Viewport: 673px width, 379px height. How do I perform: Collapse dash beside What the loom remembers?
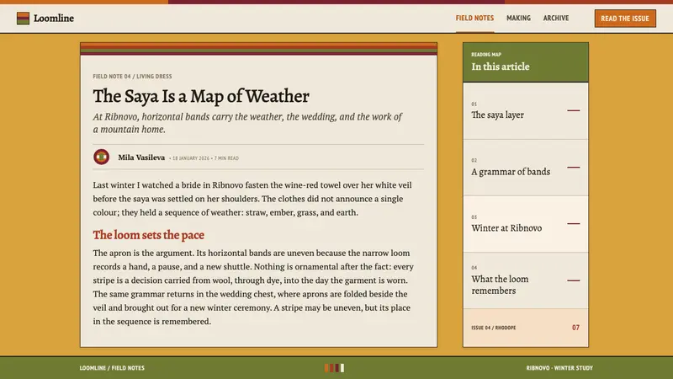coord(574,280)
